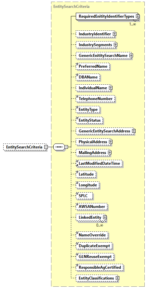Image resolution: width=148 pixels, height=289 pixels.
Task: Click the 1..∞ cardinality label
Action: (x=133, y=24)
